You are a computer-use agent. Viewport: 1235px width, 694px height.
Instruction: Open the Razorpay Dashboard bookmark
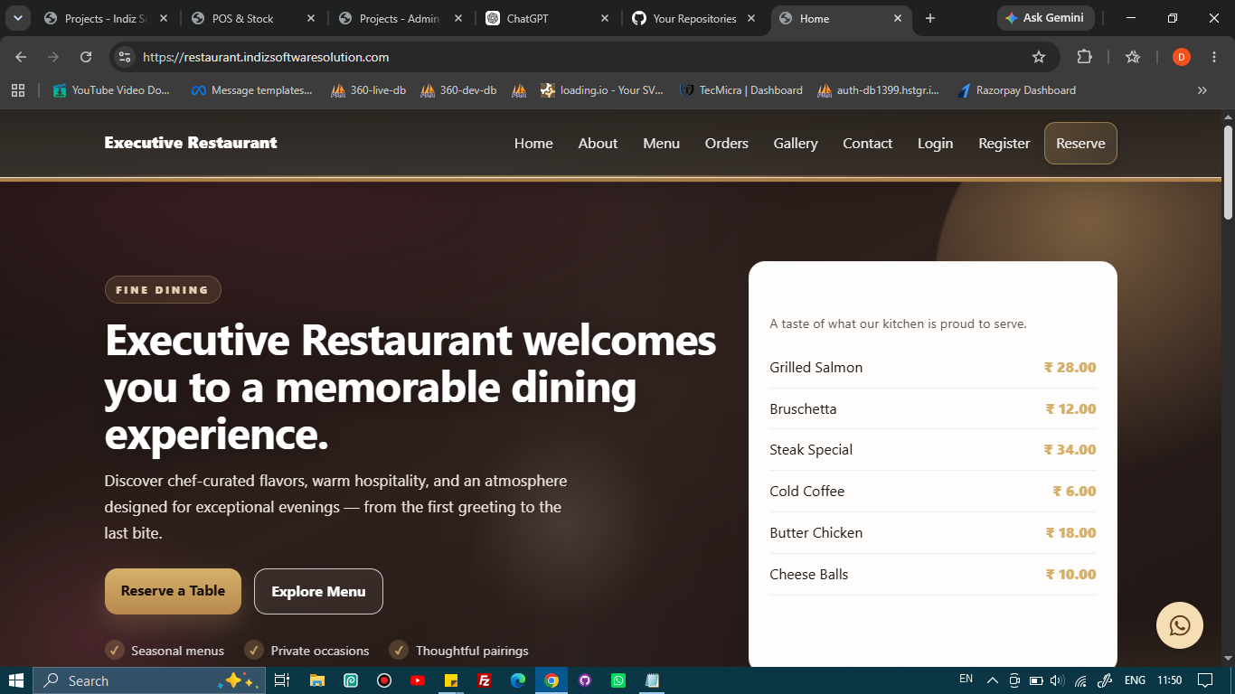[1016, 90]
